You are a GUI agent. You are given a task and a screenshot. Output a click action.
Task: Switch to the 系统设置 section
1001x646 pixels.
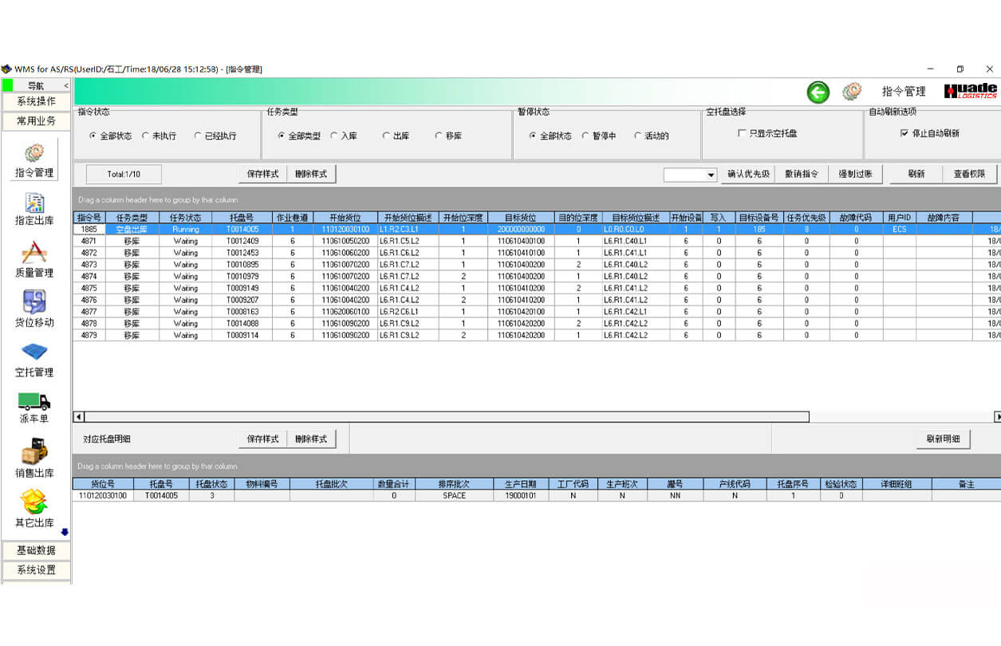[36, 570]
